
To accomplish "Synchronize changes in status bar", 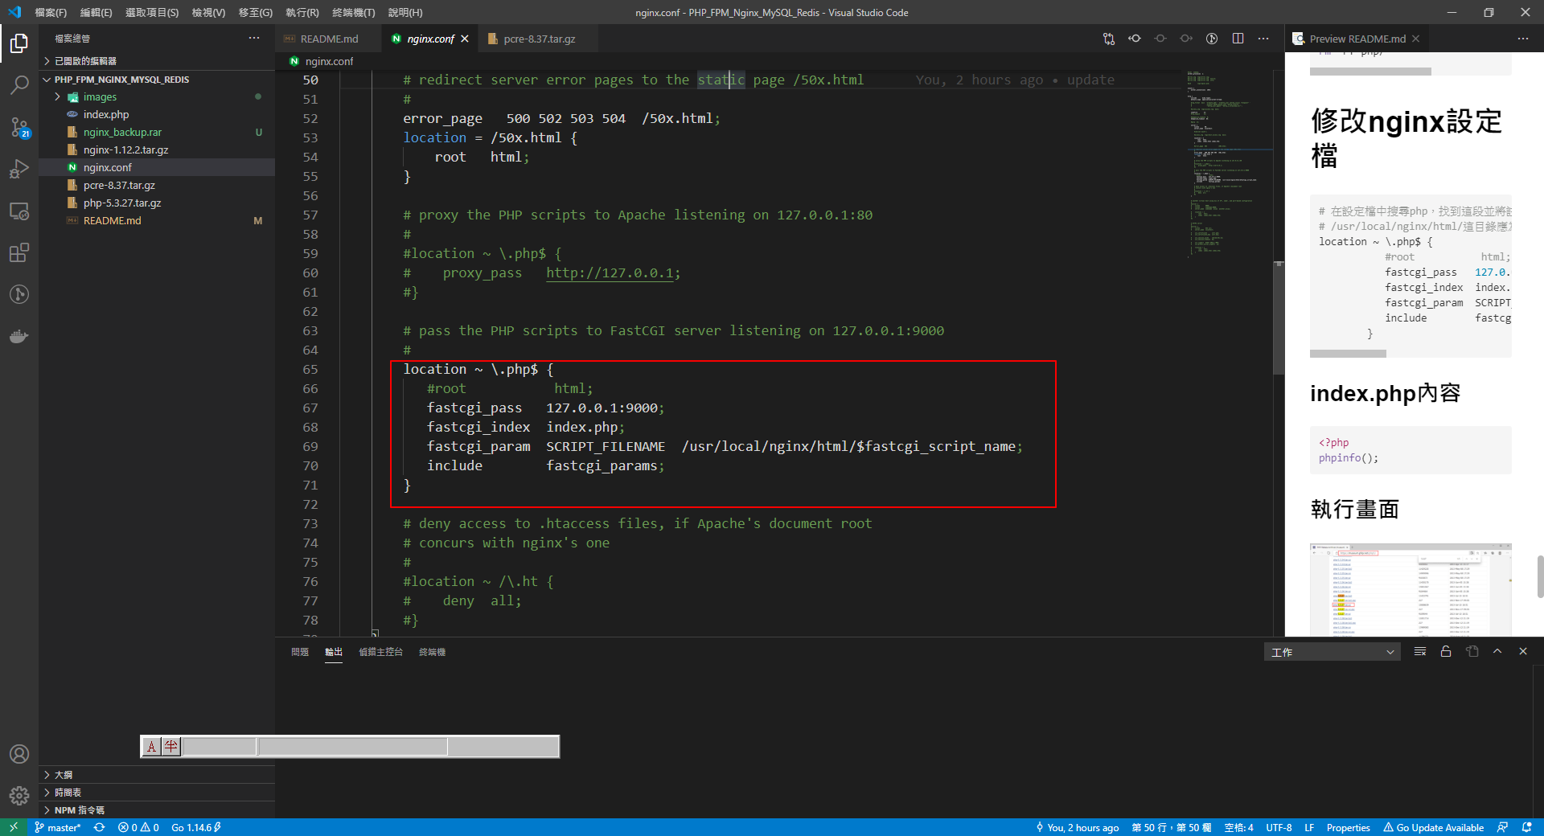I will [x=99, y=827].
